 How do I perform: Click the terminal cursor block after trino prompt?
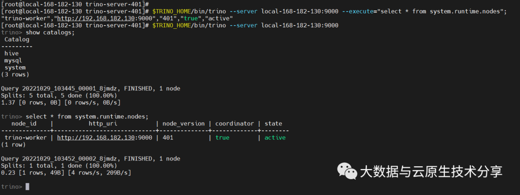[27, 186]
